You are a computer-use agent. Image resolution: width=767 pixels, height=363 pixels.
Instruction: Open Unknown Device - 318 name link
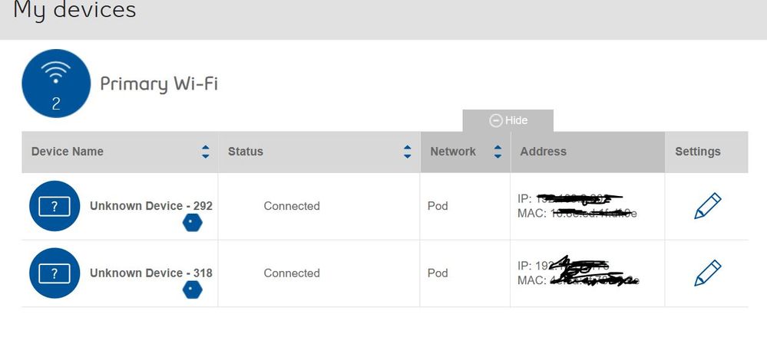click(x=150, y=273)
